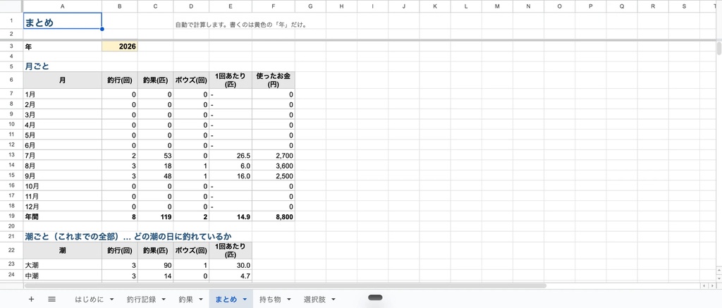Click the vertical scrollbar thumb
Image resolution: width=722 pixels, height=308 pixels.
718,49
